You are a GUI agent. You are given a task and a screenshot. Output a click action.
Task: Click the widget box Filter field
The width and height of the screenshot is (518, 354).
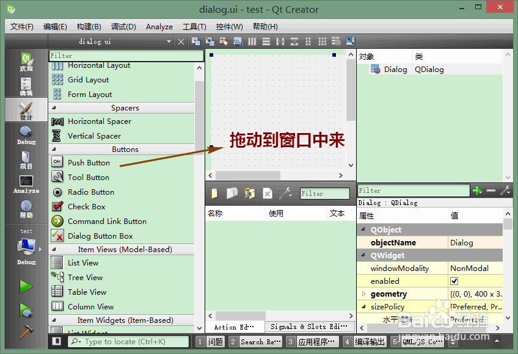(x=126, y=56)
